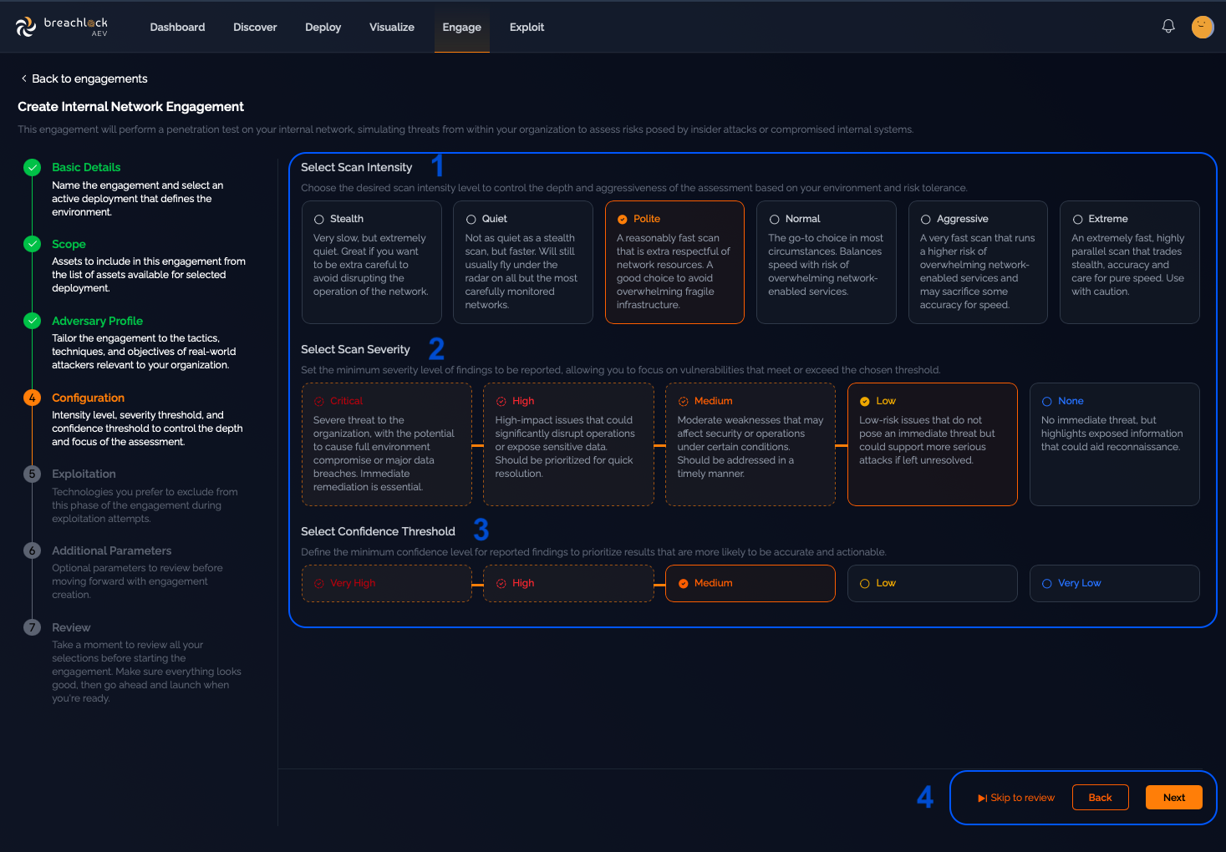Click the Back button in the footer
1226x852 pixels.
click(1100, 798)
